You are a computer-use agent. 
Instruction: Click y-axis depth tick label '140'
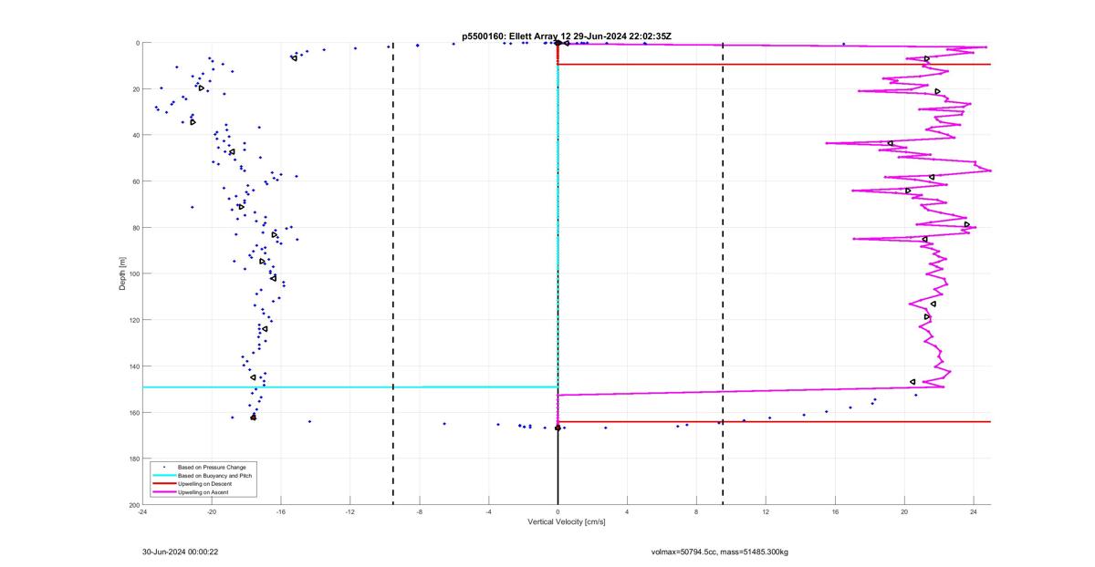click(133, 366)
